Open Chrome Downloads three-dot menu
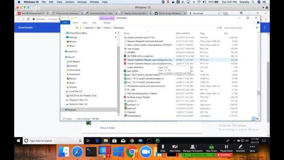This screenshot has height=160, width=284. pos(265,28)
